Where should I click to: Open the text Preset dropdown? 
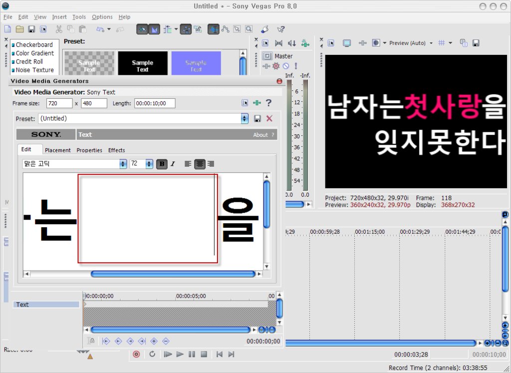click(245, 119)
